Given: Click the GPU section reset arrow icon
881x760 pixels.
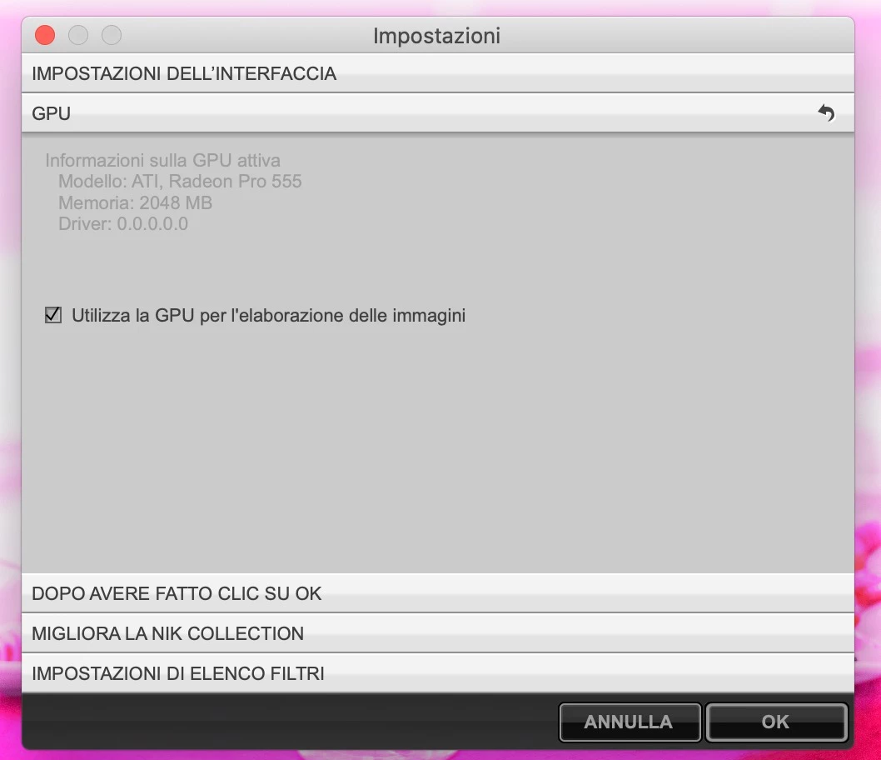Looking at the screenshot, I should (826, 113).
